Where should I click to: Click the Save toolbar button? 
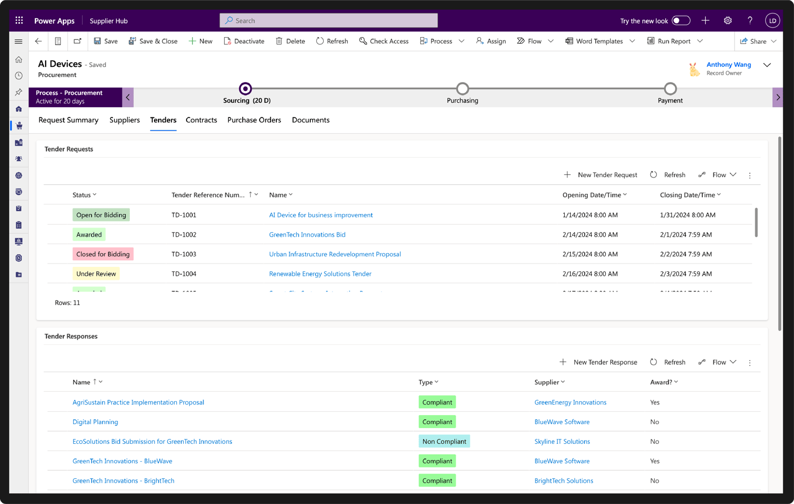point(106,41)
